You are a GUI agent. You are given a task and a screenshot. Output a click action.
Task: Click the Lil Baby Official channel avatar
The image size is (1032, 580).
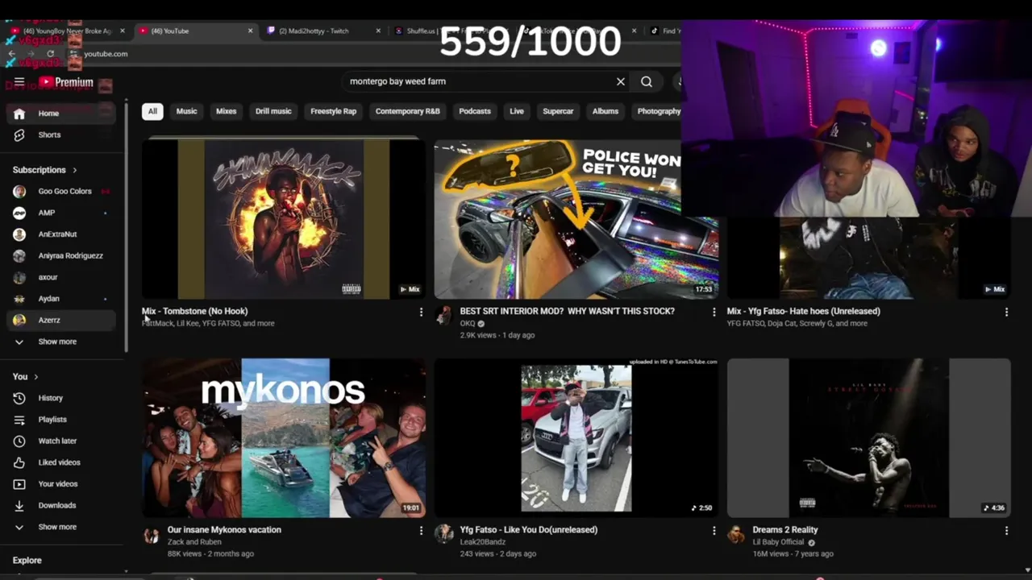coord(735,535)
